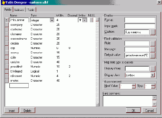Click the Input mask field
The image size is (162, 118).
140,26
